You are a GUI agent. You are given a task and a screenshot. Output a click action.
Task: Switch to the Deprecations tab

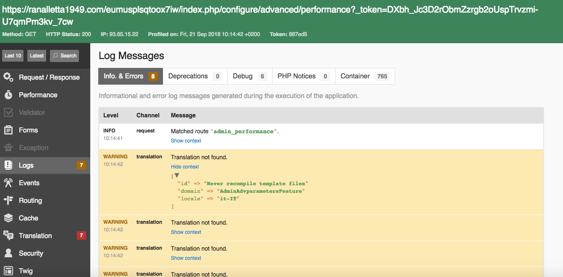(x=188, y=76)
